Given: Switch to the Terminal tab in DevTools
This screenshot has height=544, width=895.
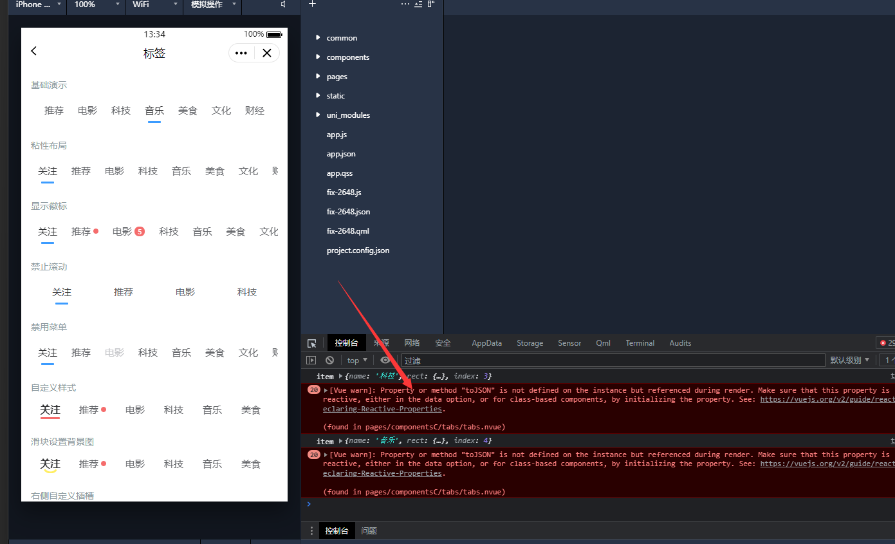Looking at the screenshot, I should tap(640, 342).
